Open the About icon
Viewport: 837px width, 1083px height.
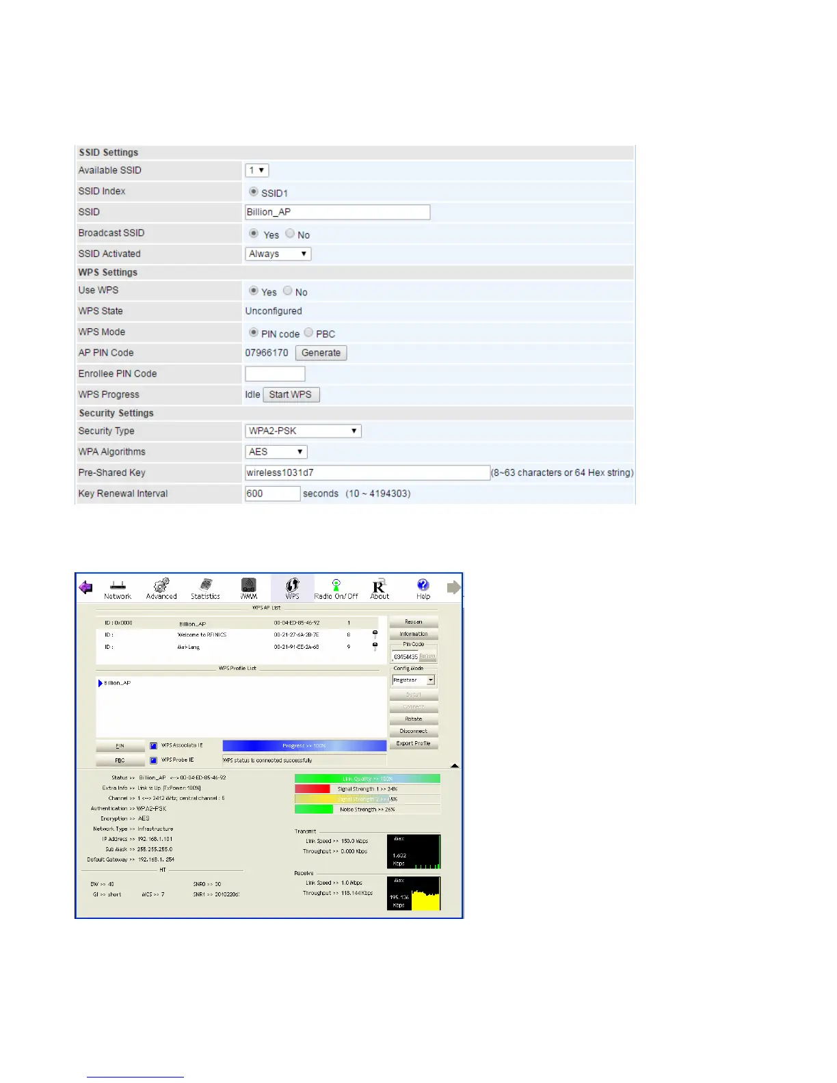tap(380, 589)
